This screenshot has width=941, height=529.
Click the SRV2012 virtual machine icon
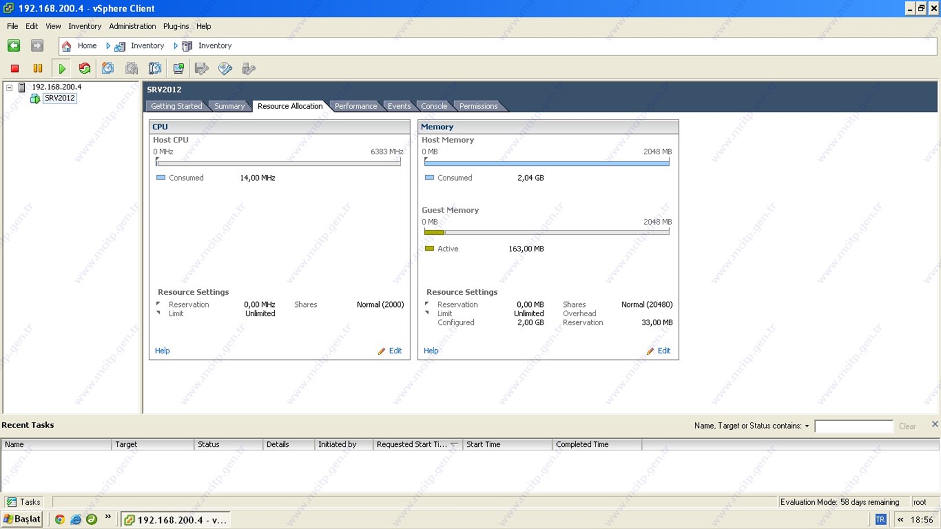pos(35,99)
